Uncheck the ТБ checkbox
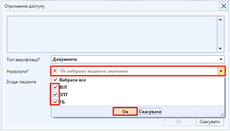This screenshot has width=230, height=131. [55, 102]
